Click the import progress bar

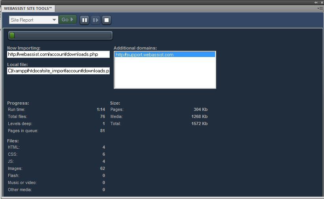(x=60, y=35)
